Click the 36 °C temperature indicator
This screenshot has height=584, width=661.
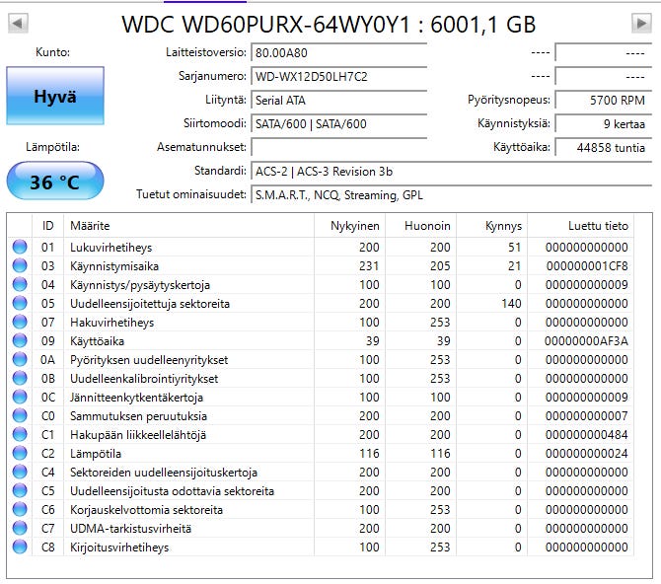[55, 182]
